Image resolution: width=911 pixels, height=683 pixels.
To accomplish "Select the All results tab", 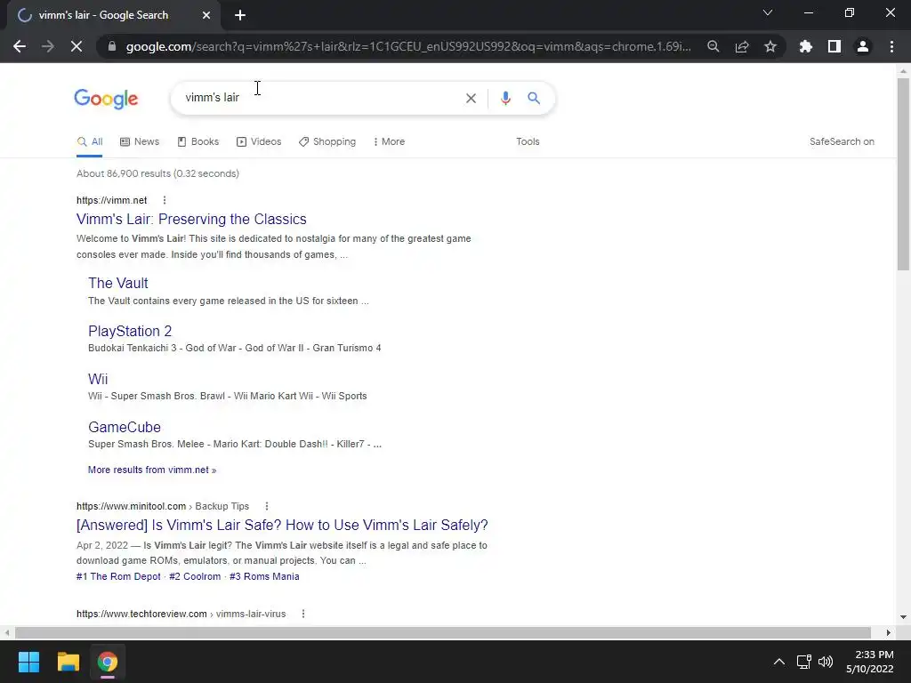I will (x=90, y=141).
